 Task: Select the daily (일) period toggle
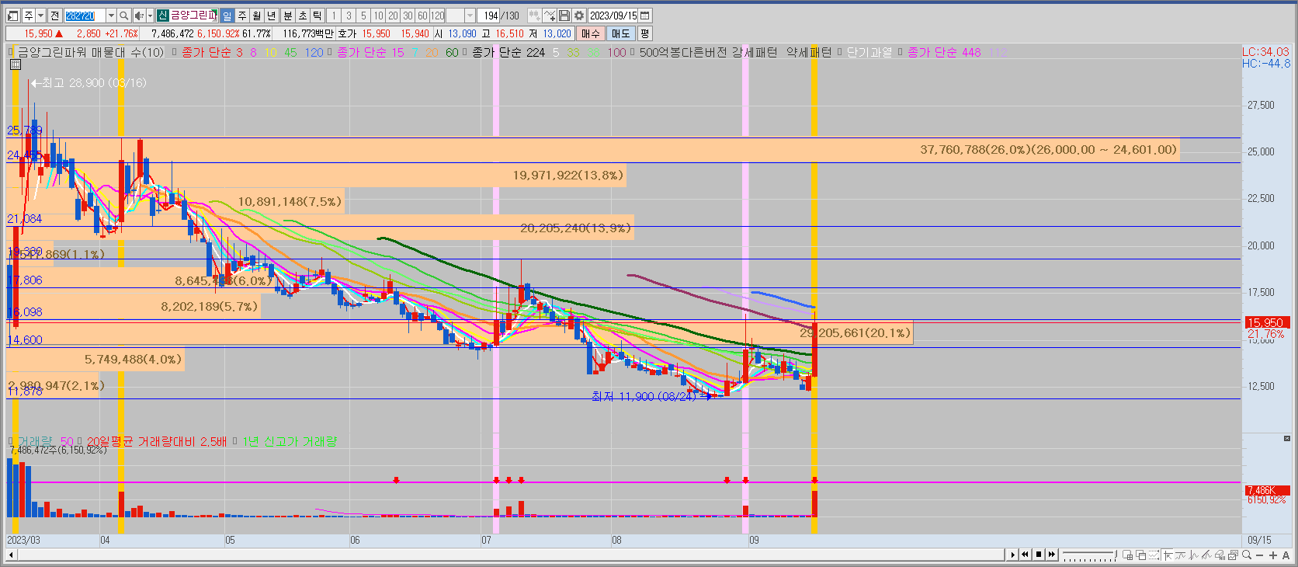(227, 16)
